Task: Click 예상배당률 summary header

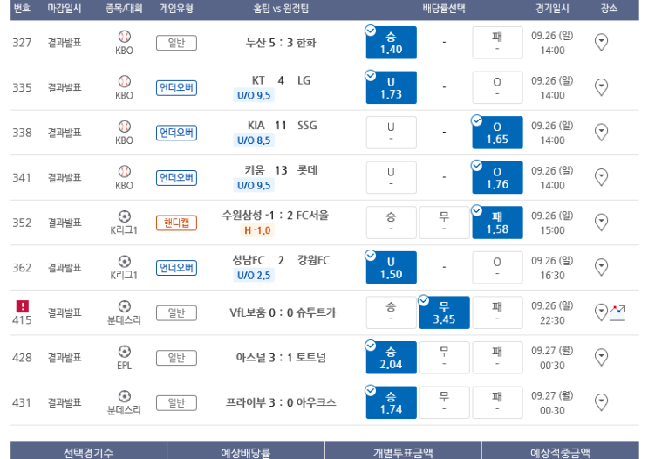Action: pyautogui.click(x=245, y=453)
